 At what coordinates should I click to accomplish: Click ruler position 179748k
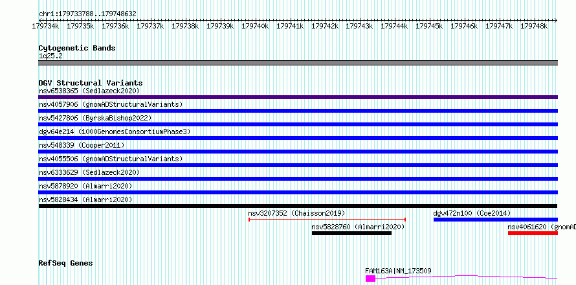(534, 27)
